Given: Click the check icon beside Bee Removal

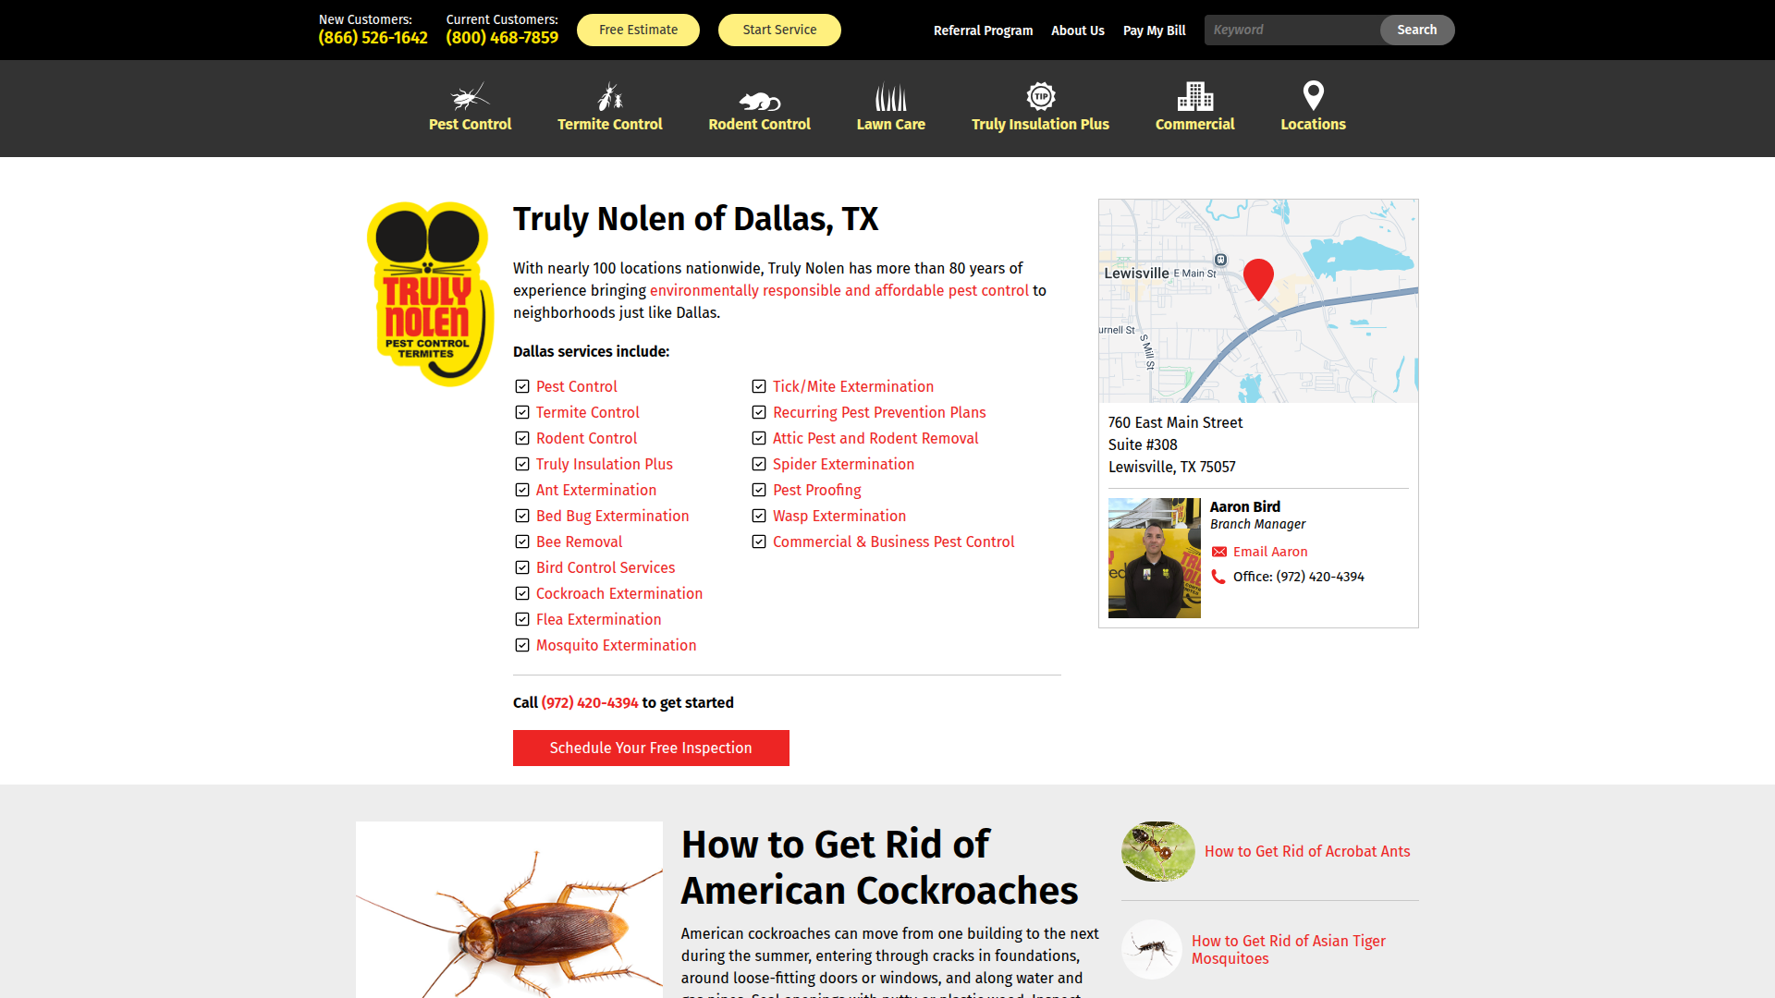Looking at the screenshot, I should pyautogui.click(x=522, y=542).
